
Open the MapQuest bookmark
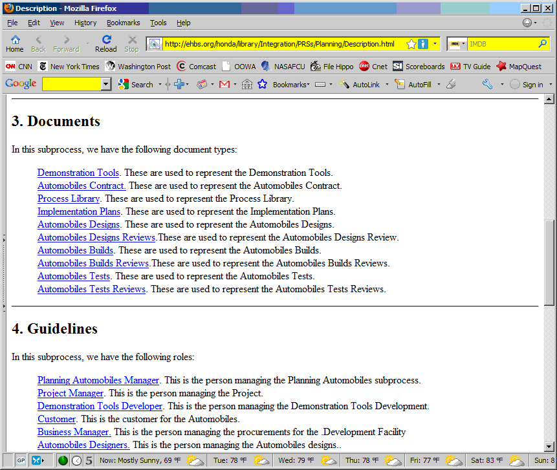[519, 67]
